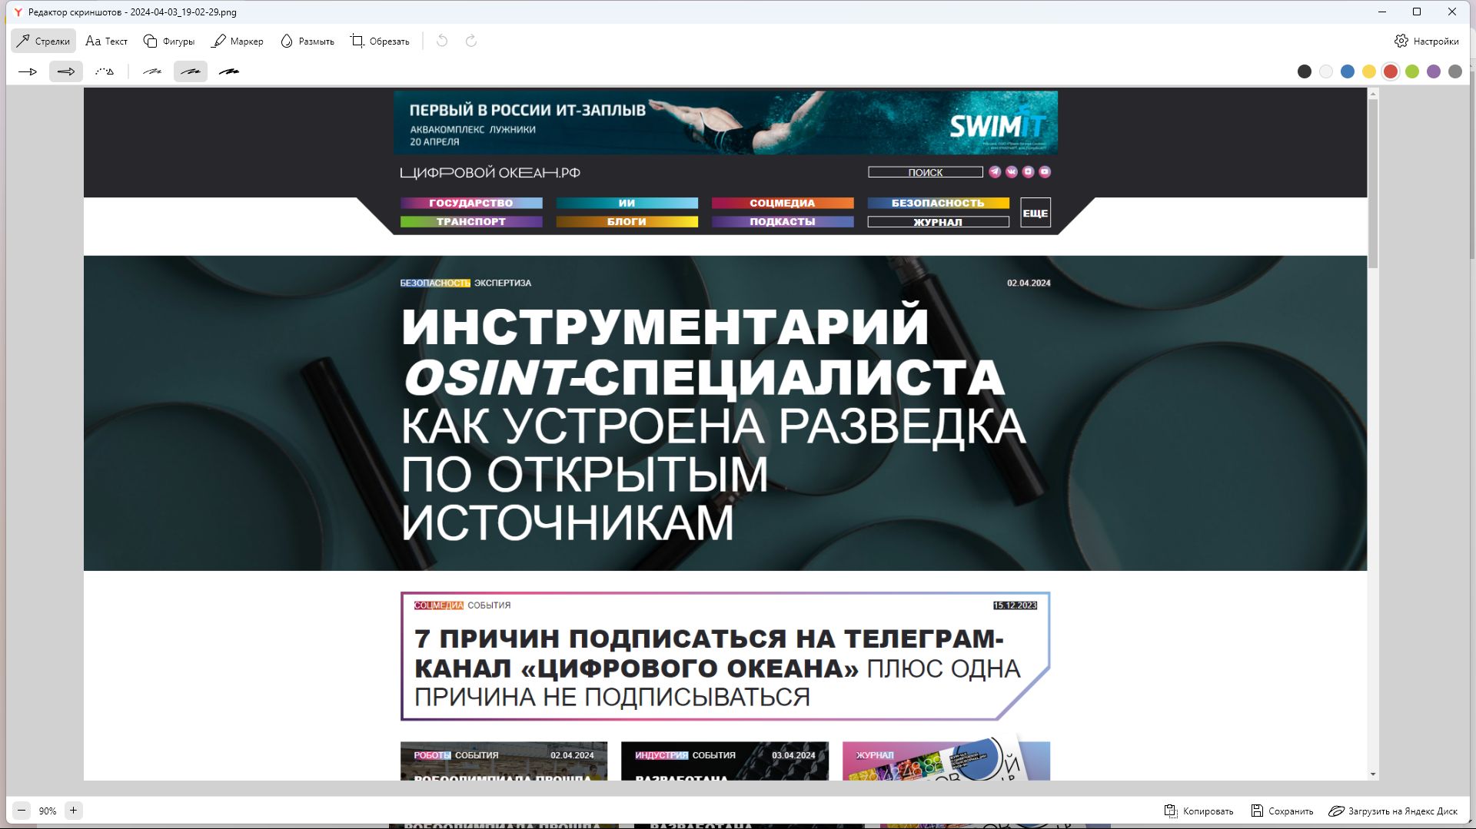Click the undo arrow icon
The width and height of the screenshot is (1476, 829).
pyautogui.click(x=442, y=41)
